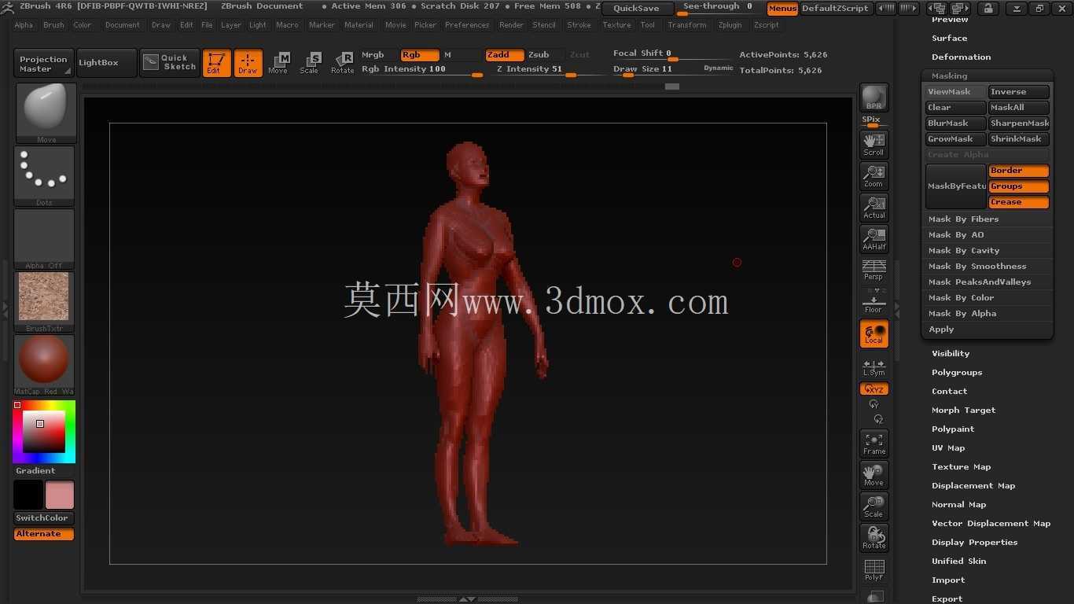Click the BlurMask button

pos(955,123)
